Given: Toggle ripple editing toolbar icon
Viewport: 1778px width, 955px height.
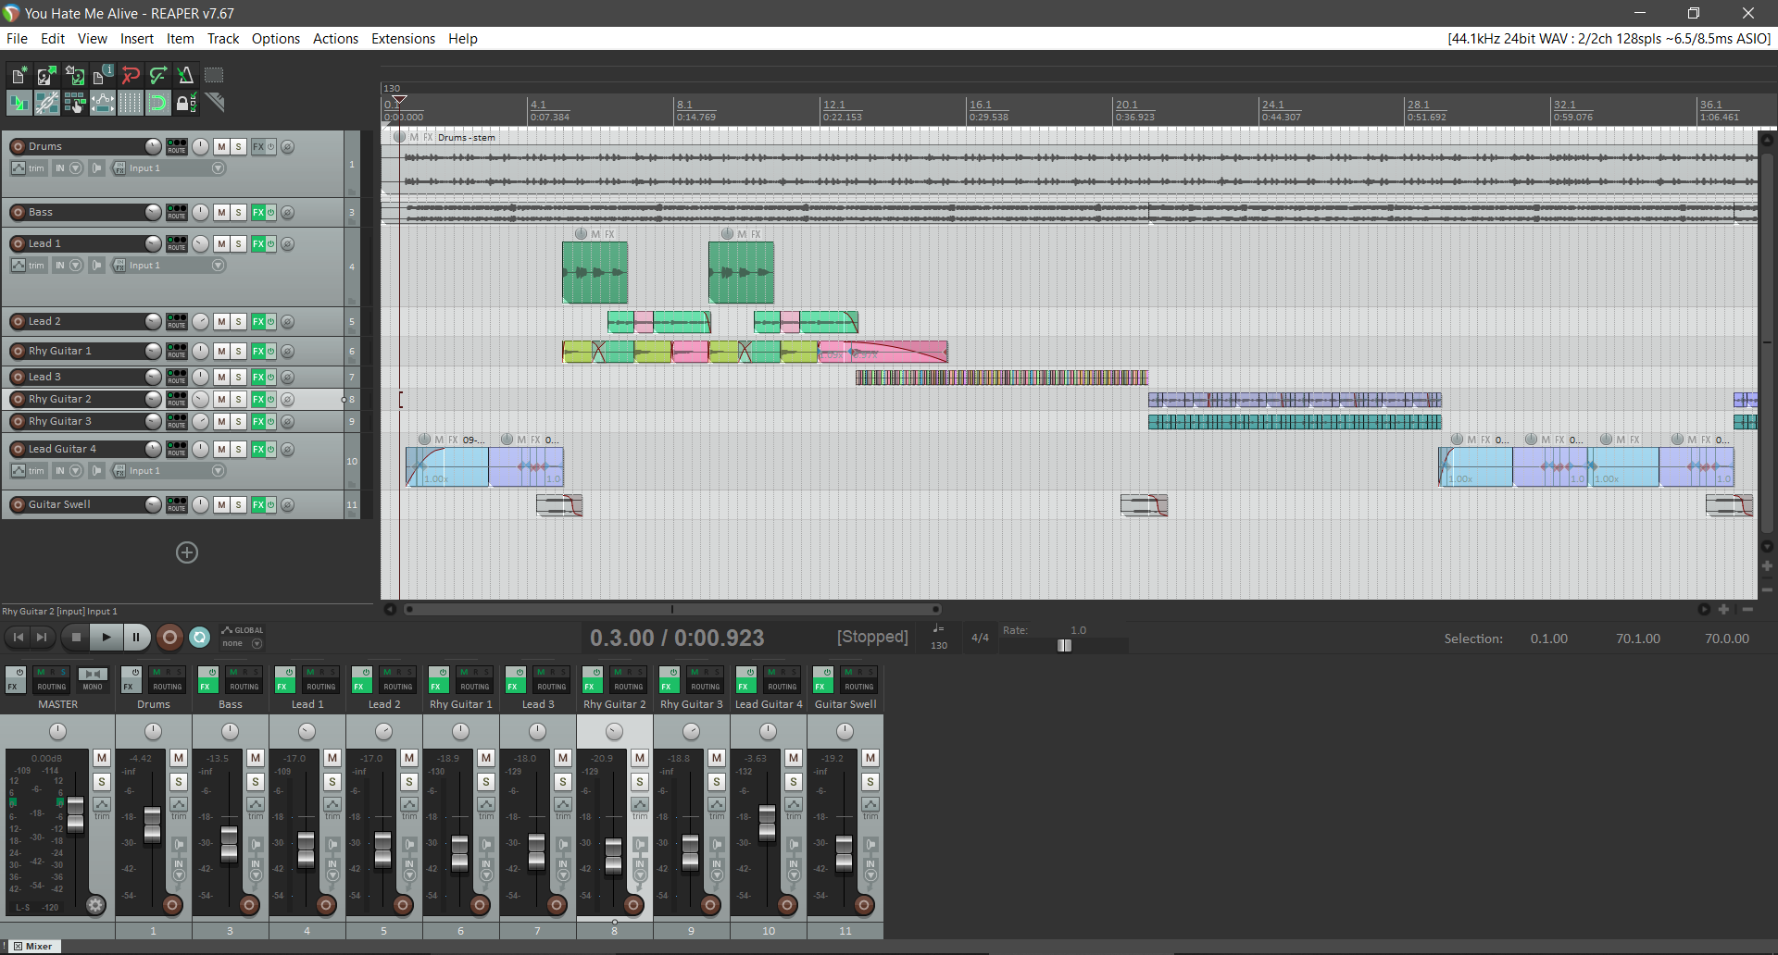Looking at the screenshot, I should [74, 103].
